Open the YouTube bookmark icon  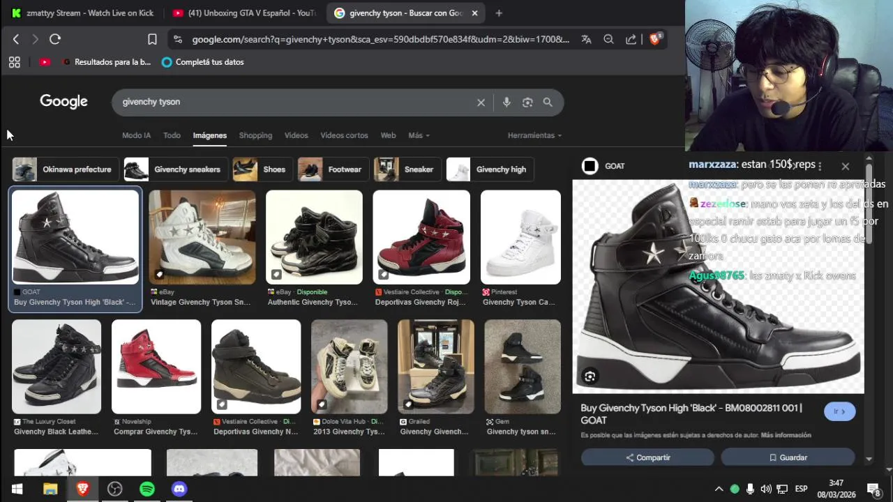45,62
